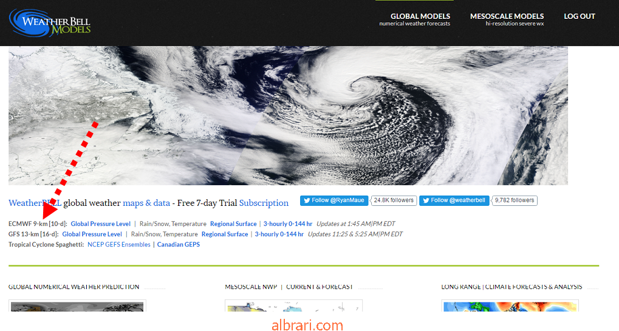Open the Mesoscale Models menu
Screen dimensions: 619x331
coord(507,19)
